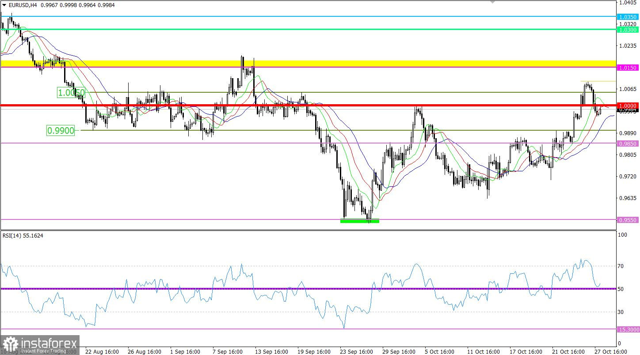This screenshot has width=640, height=355.
Task: Click the 27 Oct 16:00 date label
Action: click(x=611, y=352)
